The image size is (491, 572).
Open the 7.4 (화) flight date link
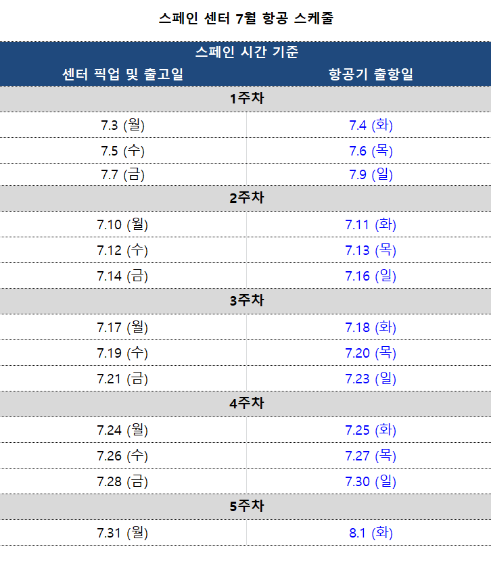click(371, 125)
